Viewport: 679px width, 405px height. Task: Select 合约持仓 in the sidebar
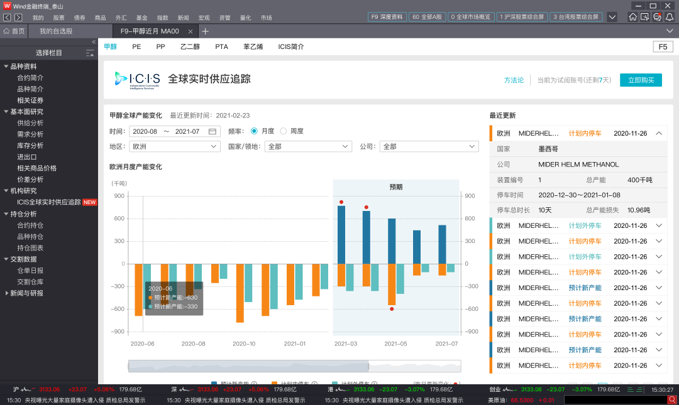click(30, 225)
